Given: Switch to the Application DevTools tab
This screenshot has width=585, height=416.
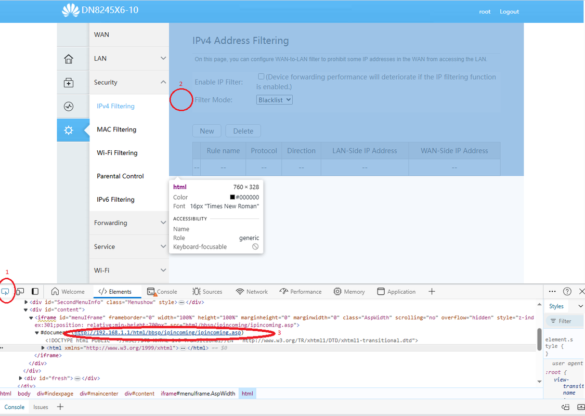Looking at the screenshot, I should (396, 292).
